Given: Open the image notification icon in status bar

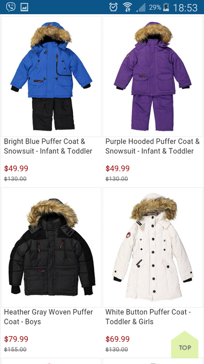Looking at the screenshot, I should pos(24,7).
